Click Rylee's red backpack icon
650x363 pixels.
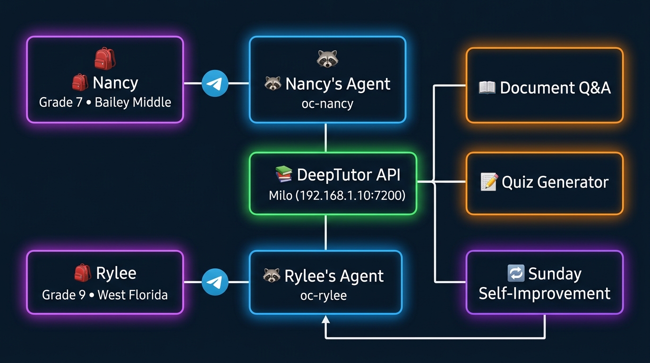(x=82, y=273)
